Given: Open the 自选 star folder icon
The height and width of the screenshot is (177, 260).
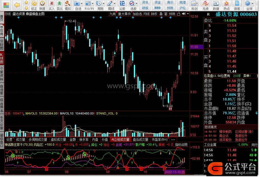Looking at the screenshot, I should [x=77, y=3].
